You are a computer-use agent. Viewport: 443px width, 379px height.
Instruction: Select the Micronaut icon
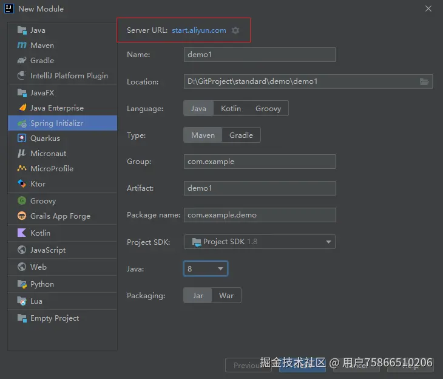pos(22,153)
